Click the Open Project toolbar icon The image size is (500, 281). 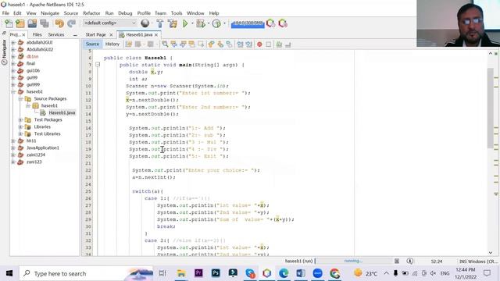point(32,23)
